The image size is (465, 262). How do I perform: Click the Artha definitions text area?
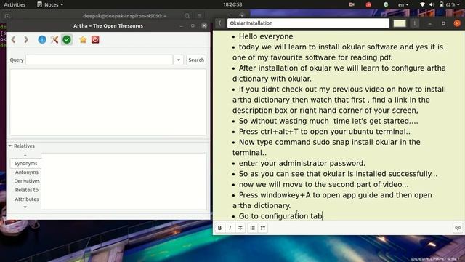(x=108, y=102)
